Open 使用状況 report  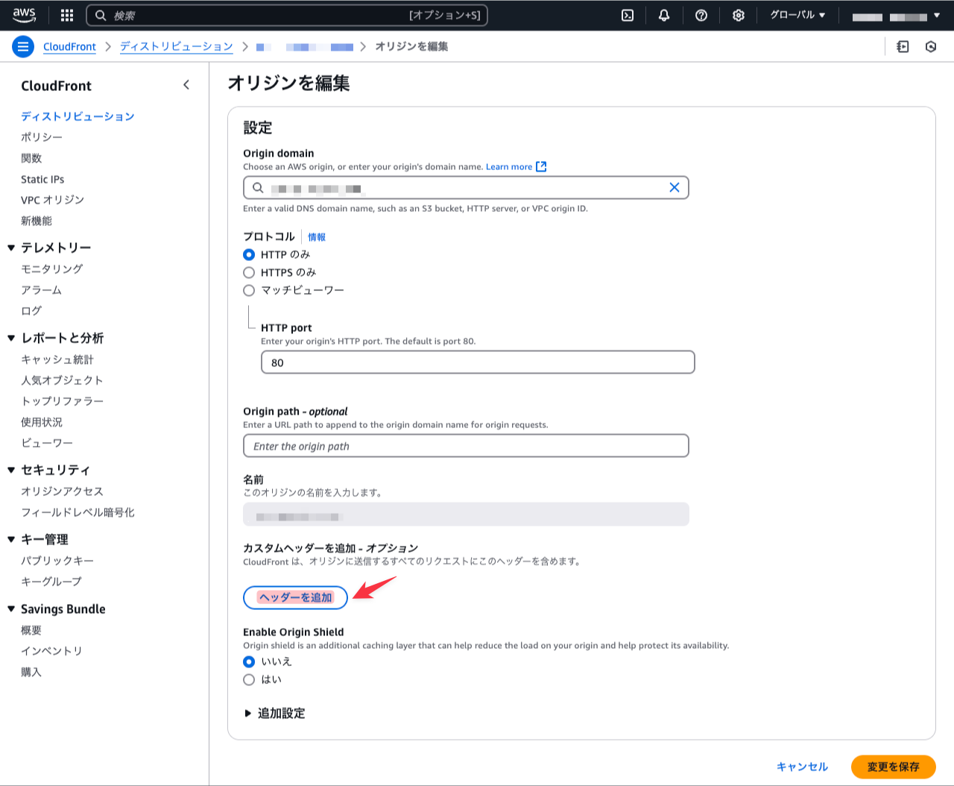42,422
